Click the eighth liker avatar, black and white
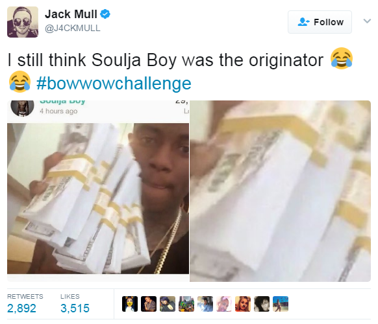378x324 pixels. [262, 304]
